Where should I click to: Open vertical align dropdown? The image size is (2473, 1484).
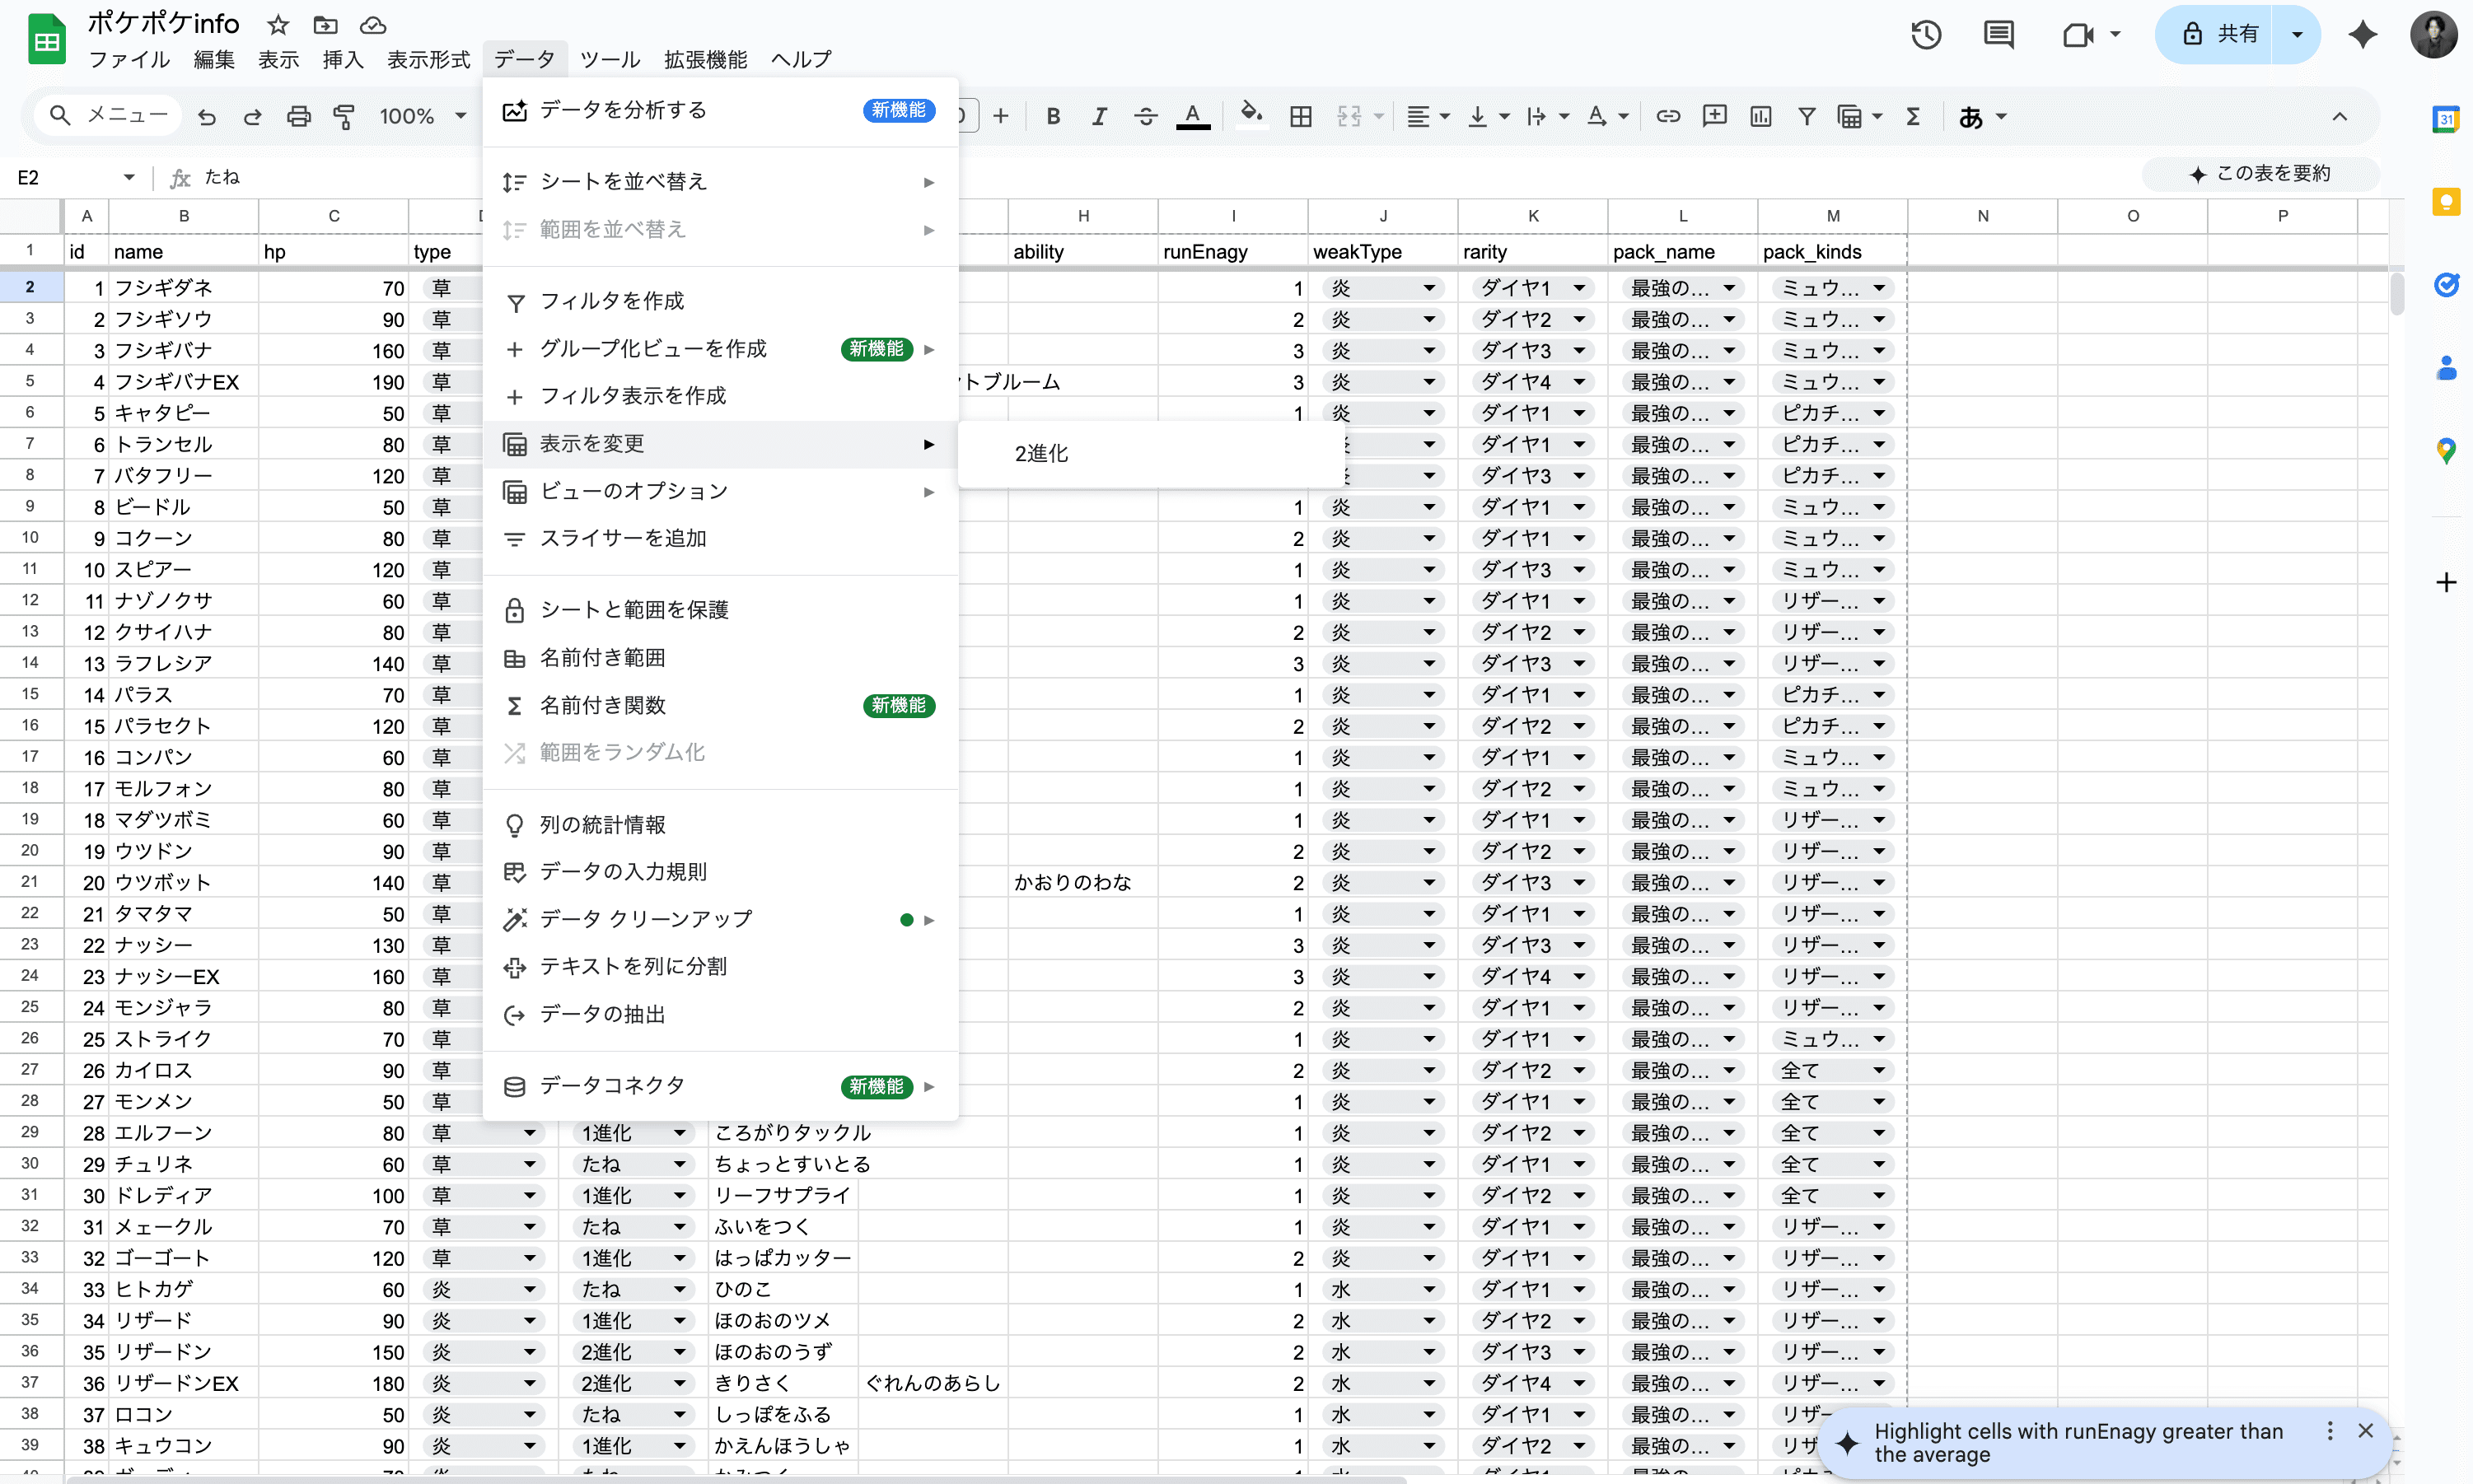click(x=1488, y=117)
